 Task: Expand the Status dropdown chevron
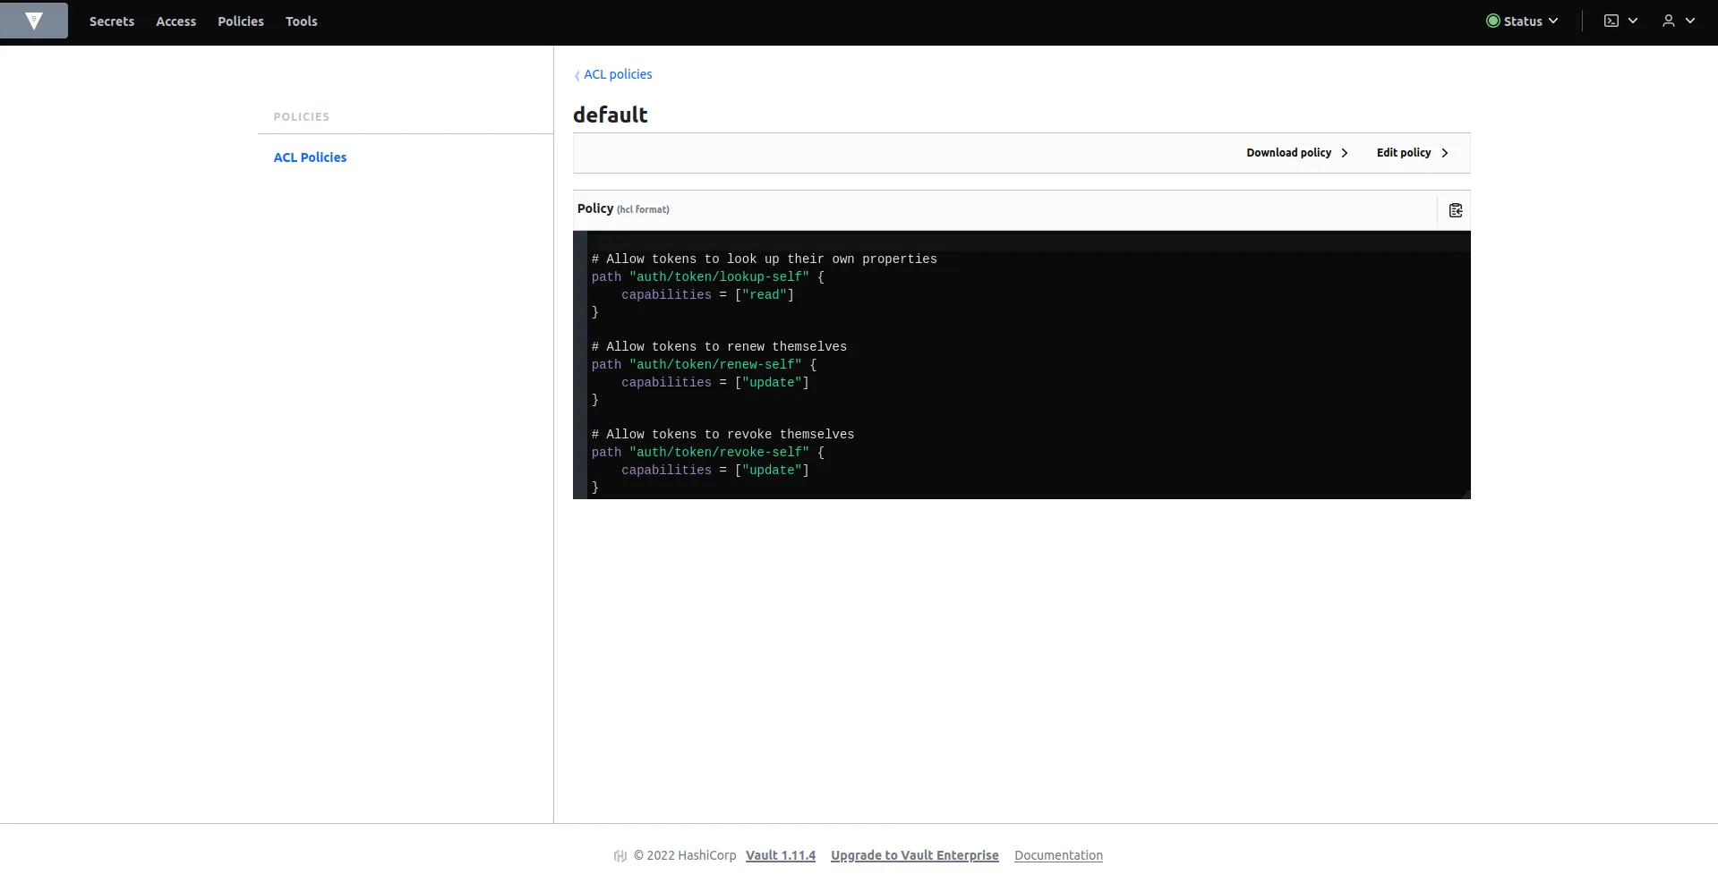tap(1553, 21)
